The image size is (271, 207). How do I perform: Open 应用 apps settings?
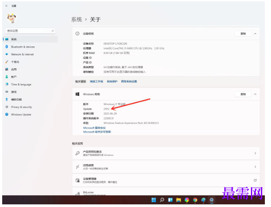coord(30,69)
